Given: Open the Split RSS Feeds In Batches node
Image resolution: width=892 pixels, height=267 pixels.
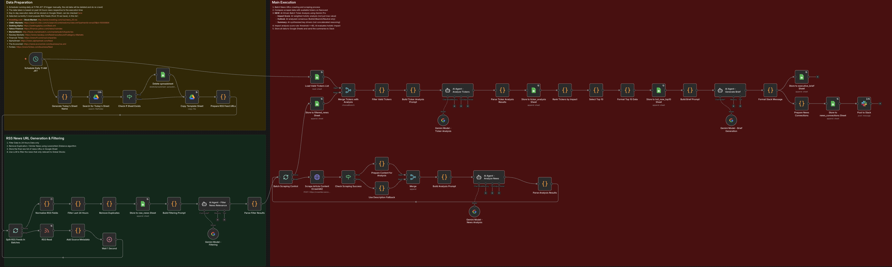Looking at the screenshot, I should pos(16,230).
